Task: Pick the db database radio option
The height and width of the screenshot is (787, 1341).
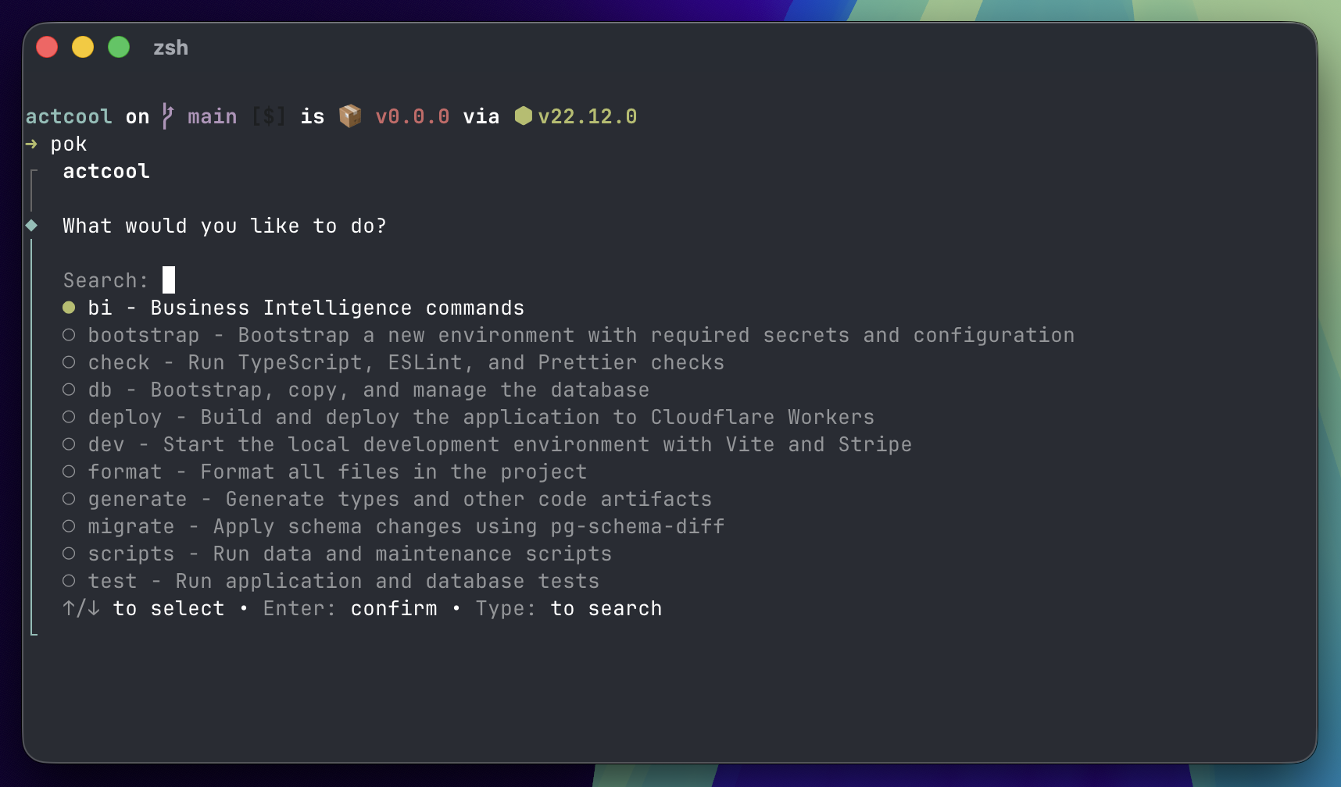Action: 69,390
